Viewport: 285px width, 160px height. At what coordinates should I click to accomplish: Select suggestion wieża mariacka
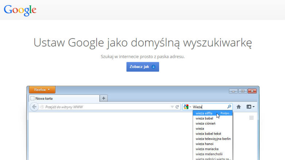tap(213, 149)
